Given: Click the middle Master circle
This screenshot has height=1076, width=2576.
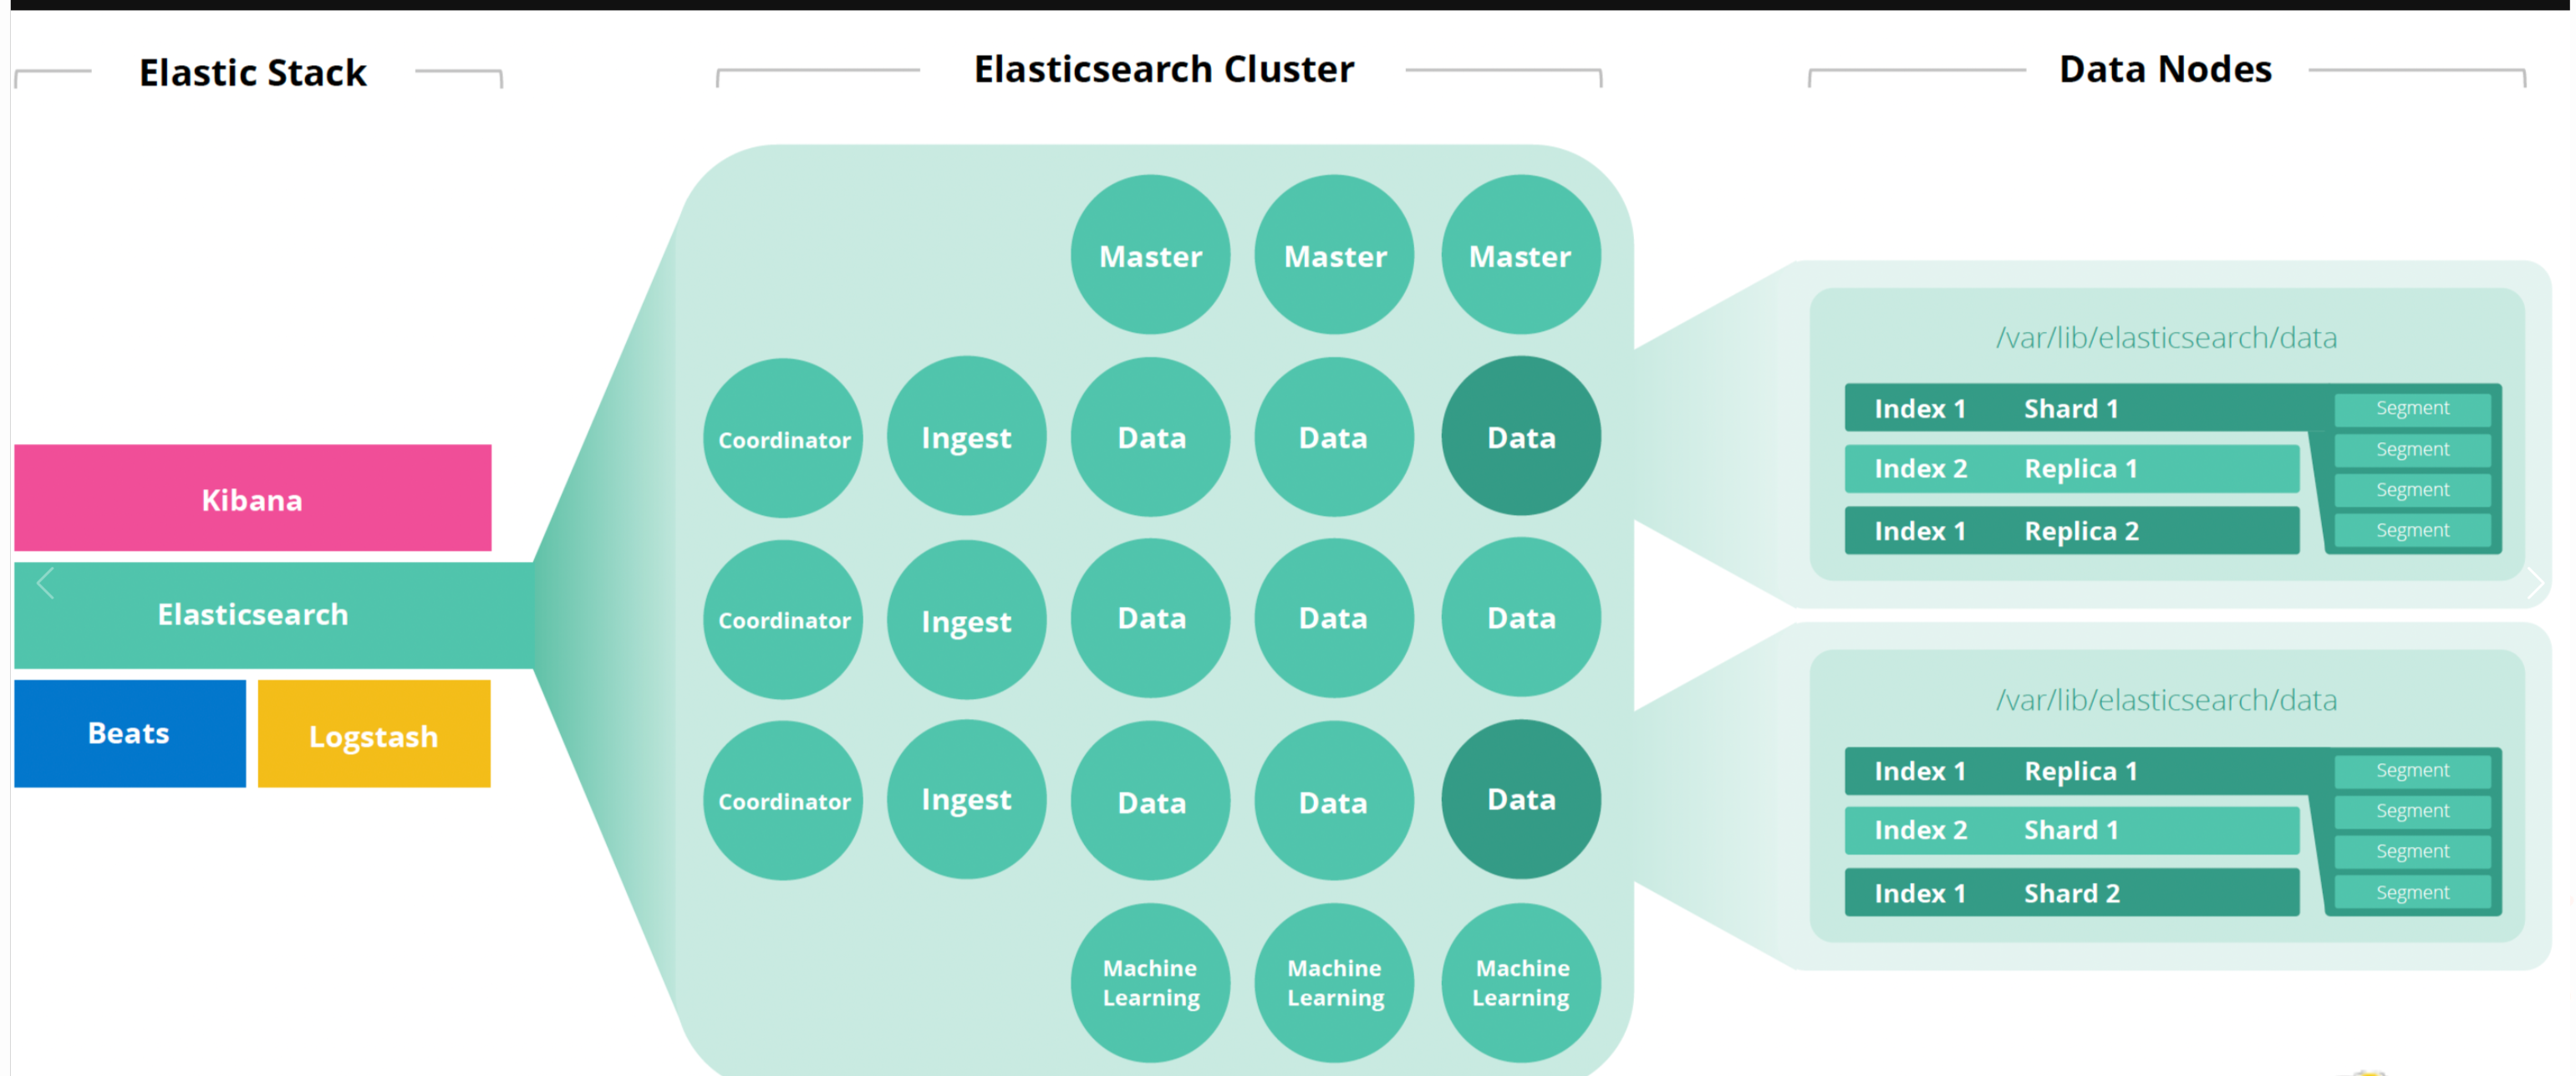Looking at the screenshot, I should pyautogui.click(x=1335, y=255).
